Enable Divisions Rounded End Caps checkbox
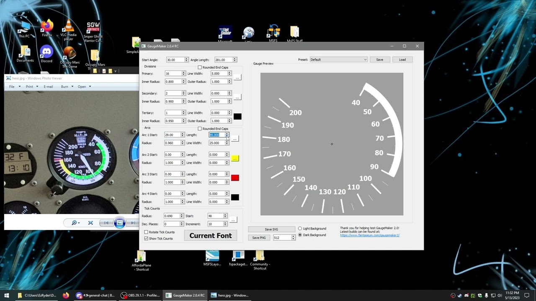 click(200, 67)
